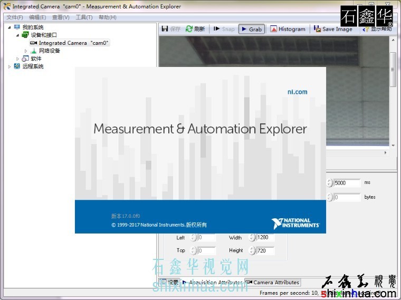Adjust the Top stepper arrows
Image resolution: width=401 pixels, height=300 pixels.
point(194,250)
